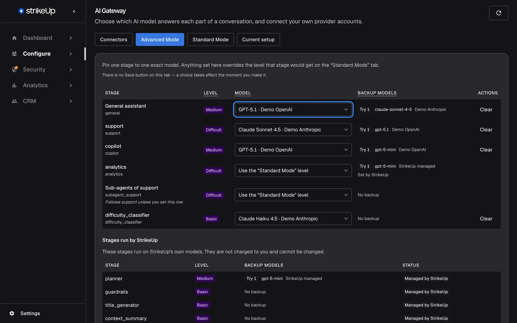The image size is (517, 323).
Task: Expand the Configure menu chevron
Action: 71,54
